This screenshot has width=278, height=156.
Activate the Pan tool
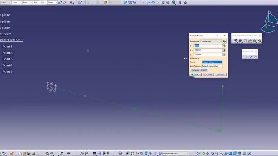pos(208,153)
